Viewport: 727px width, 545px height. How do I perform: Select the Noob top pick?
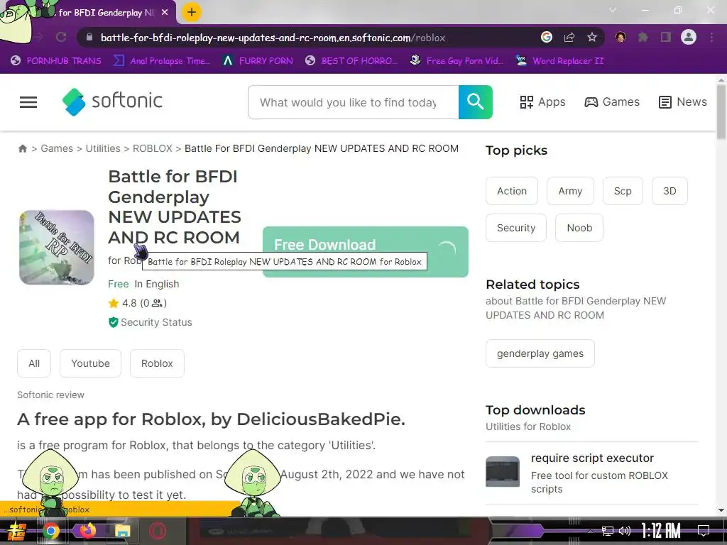[x=579, y=228]
